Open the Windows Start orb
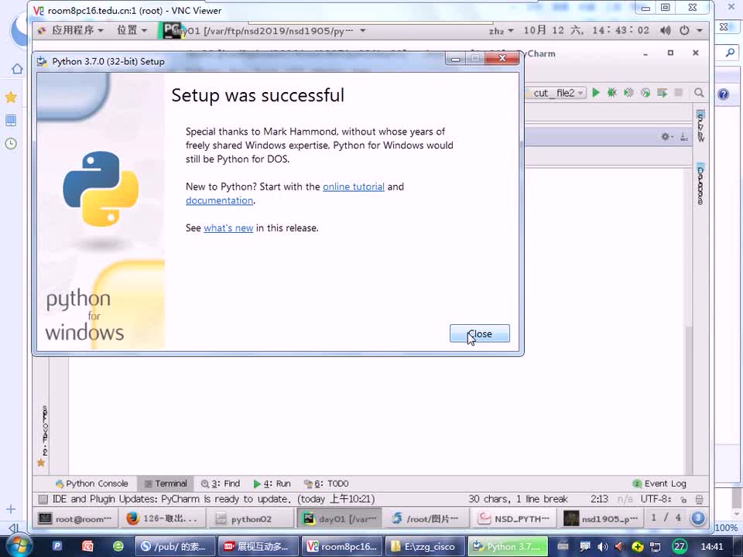The height and width of the screenshot is (557, 743). pyautogui.click(x=18, y=546)
